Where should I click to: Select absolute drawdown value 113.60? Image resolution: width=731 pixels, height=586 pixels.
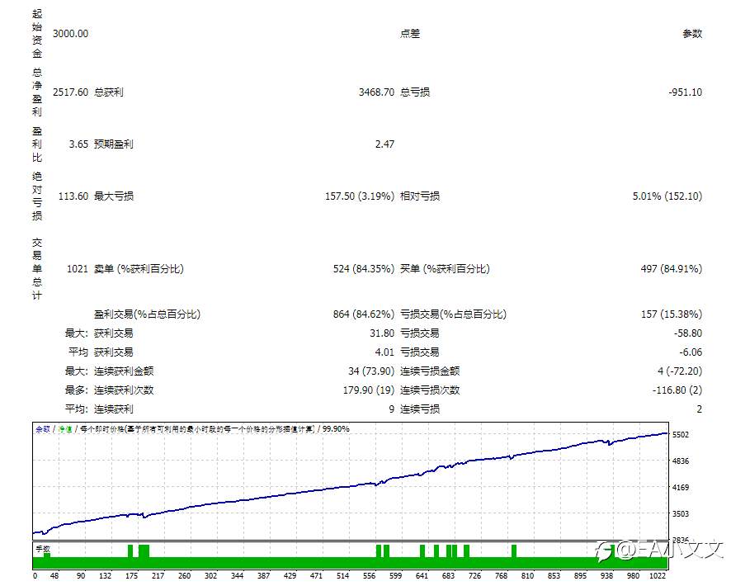(x=73, y=196)
